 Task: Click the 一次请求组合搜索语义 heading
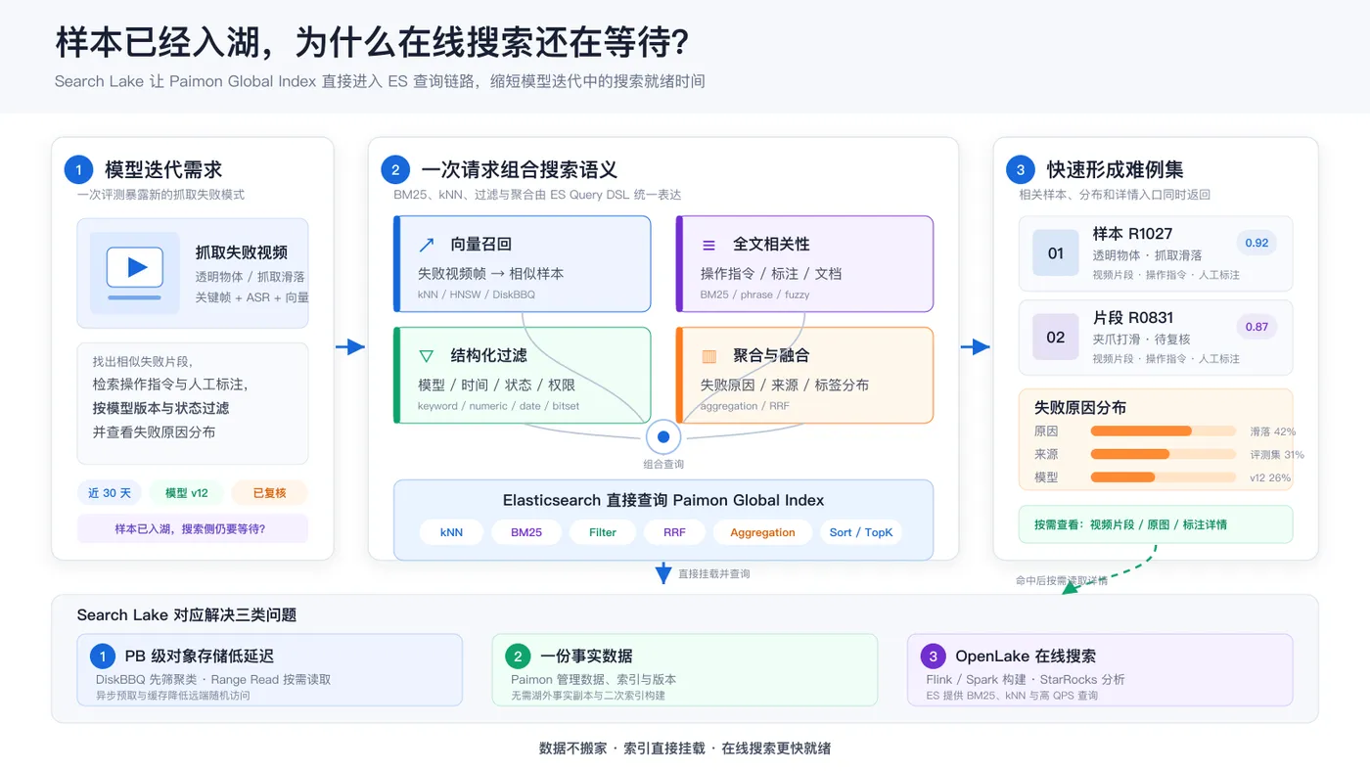click(x=519, y=169)
